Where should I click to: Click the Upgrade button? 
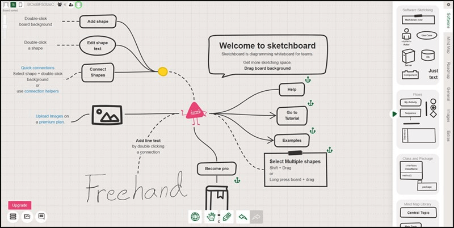[x=19, y=205]
